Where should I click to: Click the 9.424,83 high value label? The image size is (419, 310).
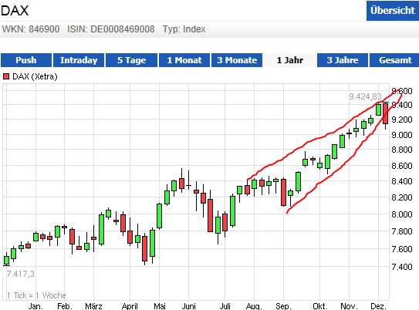tap(365, 96)
